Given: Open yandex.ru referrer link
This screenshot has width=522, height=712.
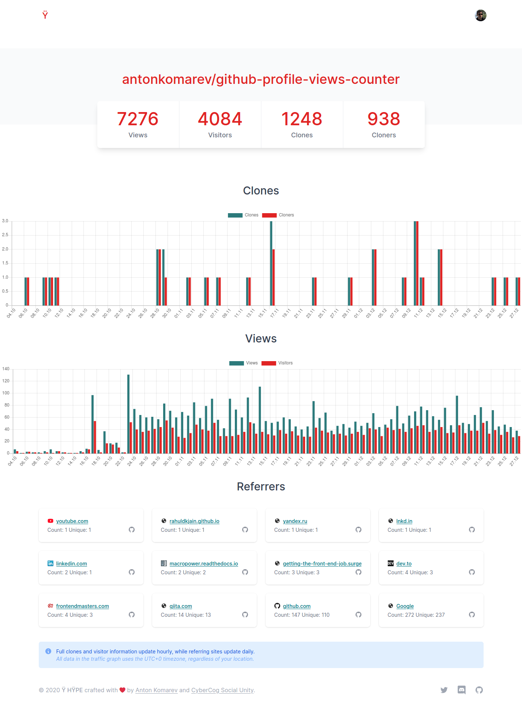Looking at the screenshot, I should (x=295, y=521).
